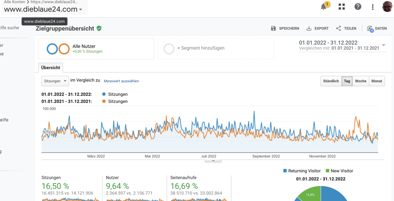Click the Messwert auswählen link
The image size is (394, 201).
pyautogui.click(x=121, y=81)
